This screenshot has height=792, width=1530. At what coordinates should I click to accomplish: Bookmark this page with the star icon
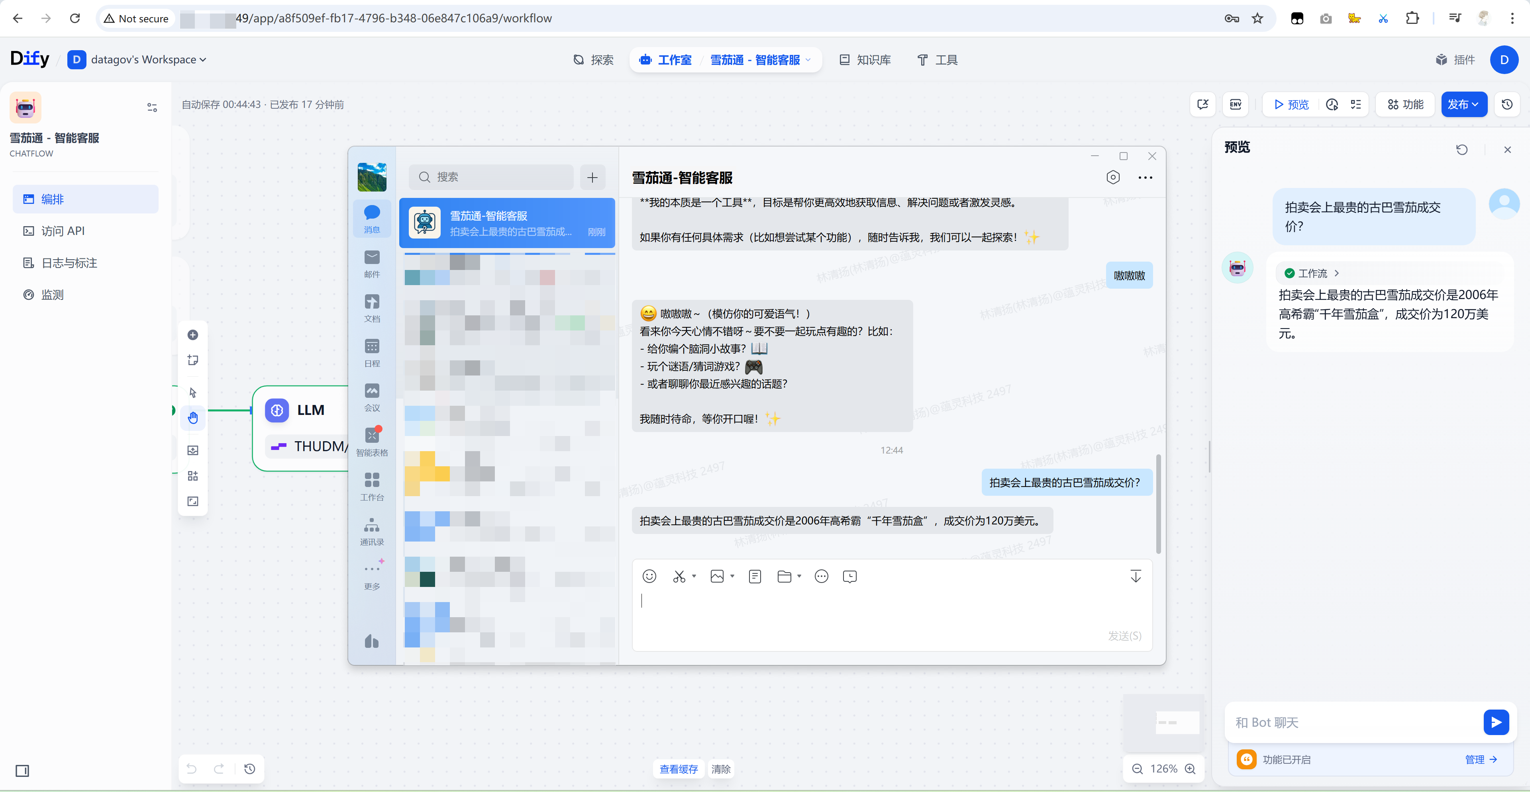[1257, 18]
